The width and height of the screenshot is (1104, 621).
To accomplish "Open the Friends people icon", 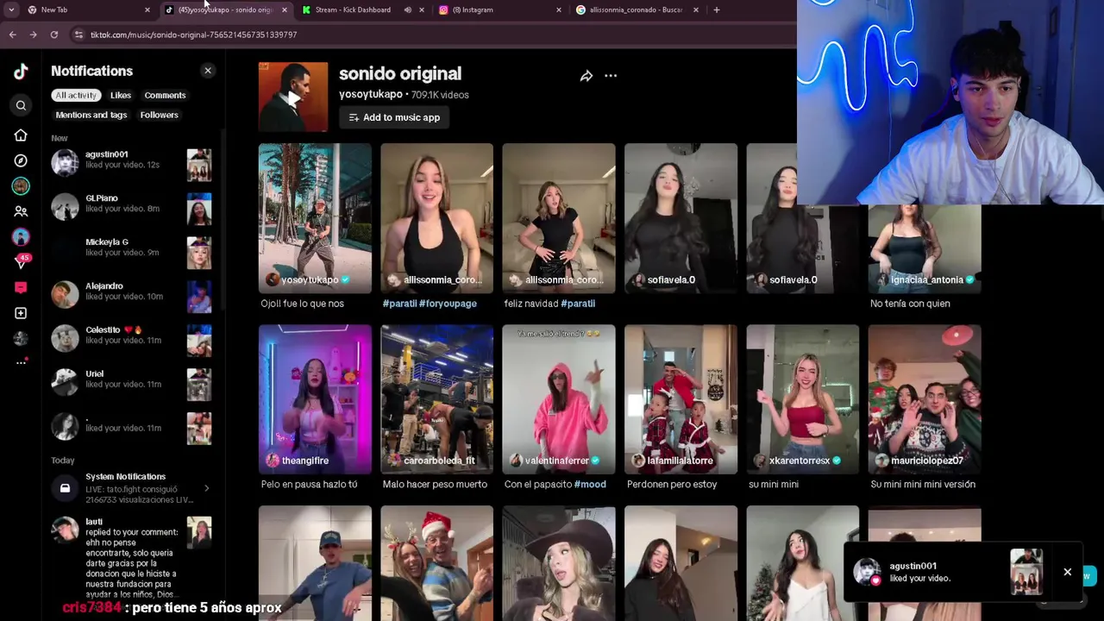I will pyautogui.click(x=21, y=211).
